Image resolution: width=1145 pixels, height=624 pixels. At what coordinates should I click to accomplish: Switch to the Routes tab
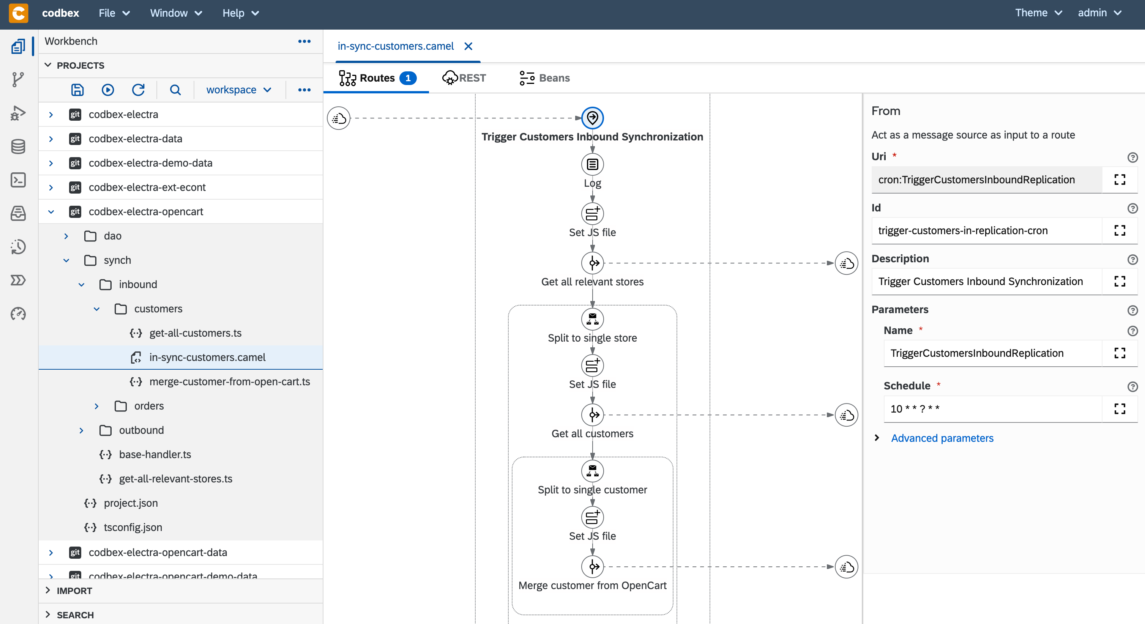coord(377,78)
